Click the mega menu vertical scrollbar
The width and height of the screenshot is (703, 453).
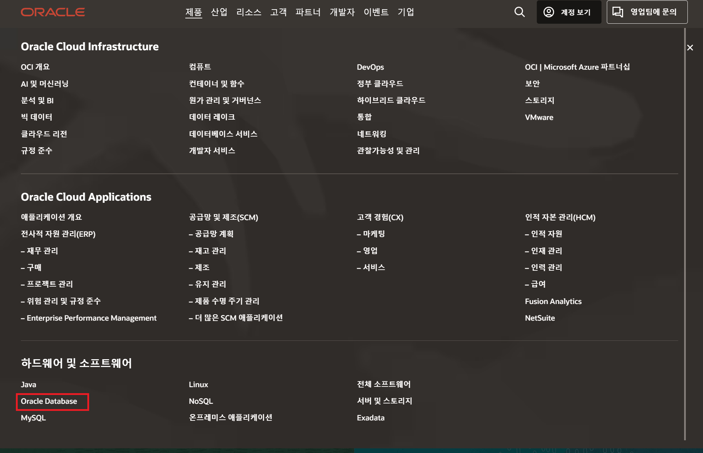[685, 234]
